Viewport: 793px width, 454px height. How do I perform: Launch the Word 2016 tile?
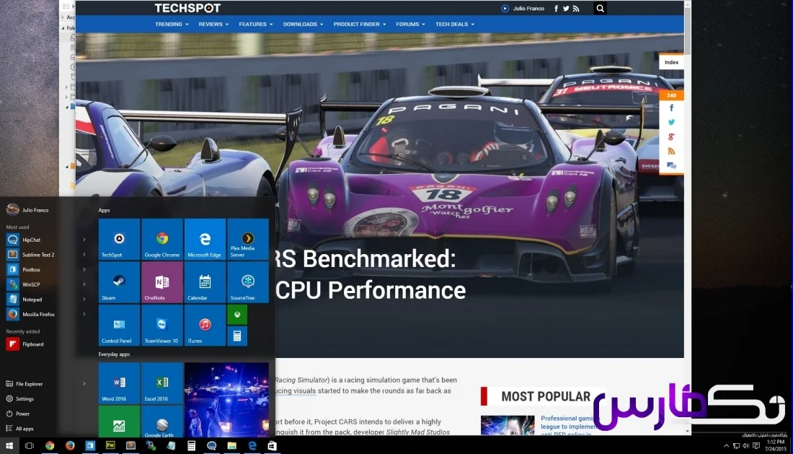coord(119,383)
